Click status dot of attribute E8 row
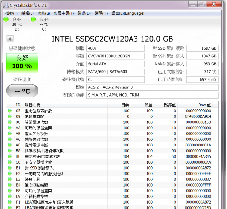Screen dimensions: 227x209 pos(10,191)
